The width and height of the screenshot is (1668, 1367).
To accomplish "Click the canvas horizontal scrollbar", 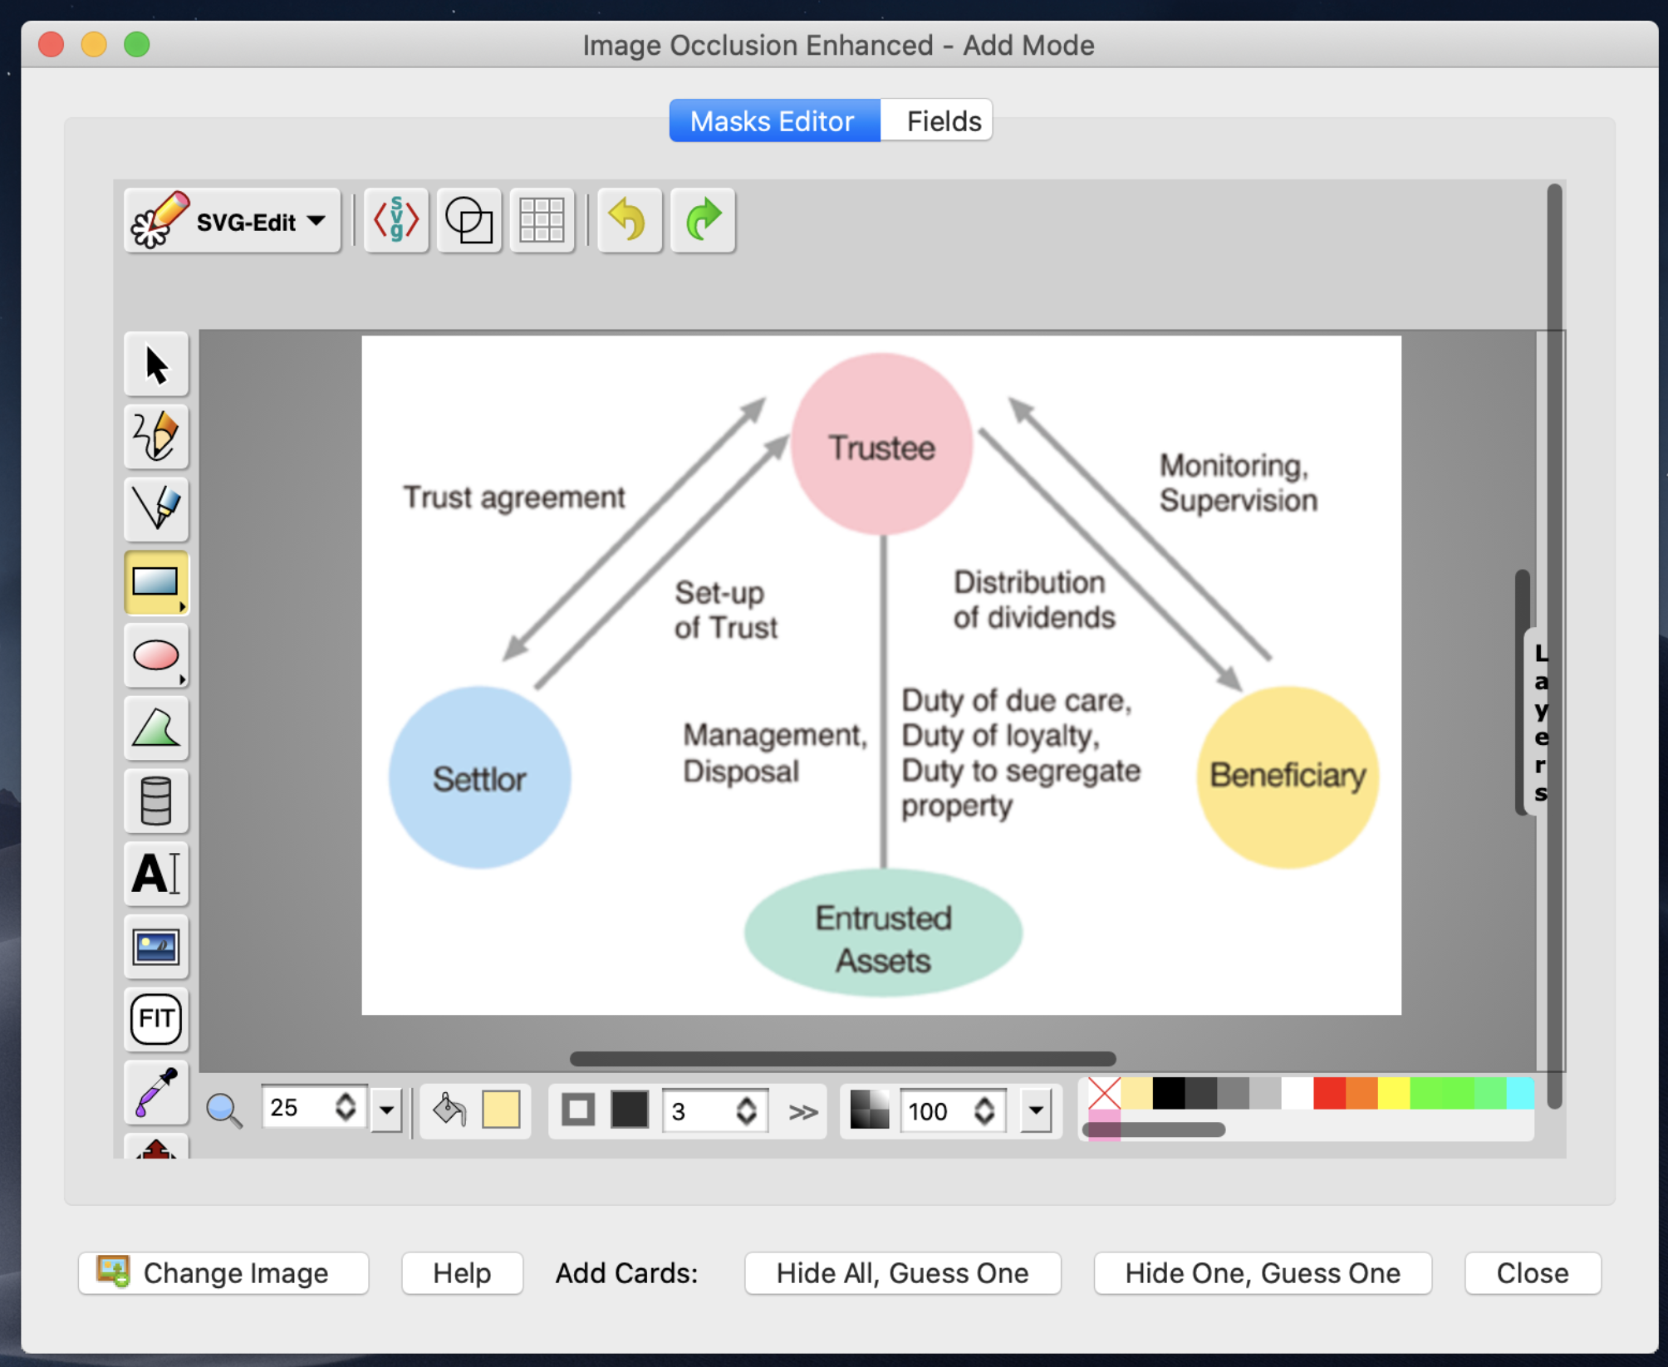I will click(x=842, y=1058).
